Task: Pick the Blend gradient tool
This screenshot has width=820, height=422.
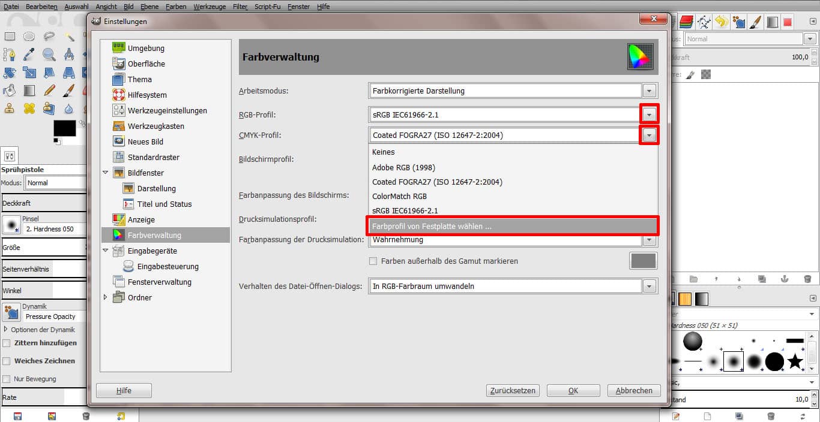Action: 29,91
